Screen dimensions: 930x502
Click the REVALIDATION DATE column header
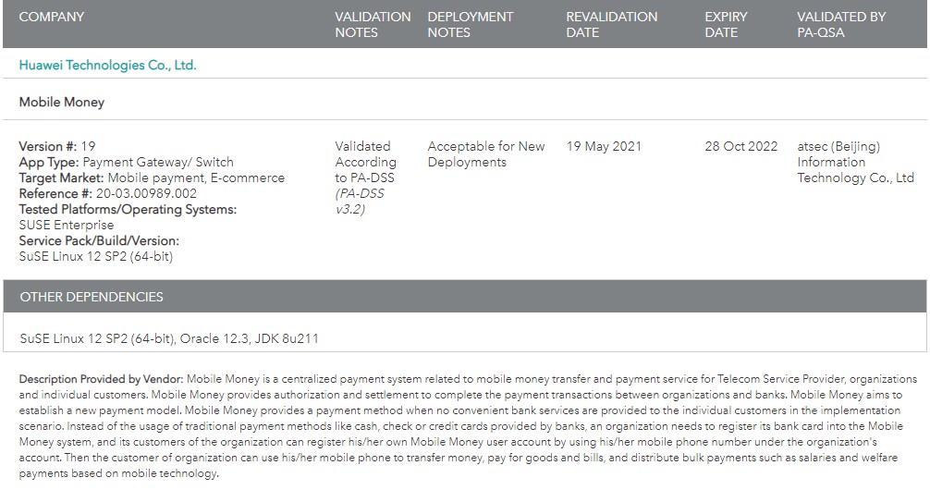pyautogui.click(x=611, y=24)
